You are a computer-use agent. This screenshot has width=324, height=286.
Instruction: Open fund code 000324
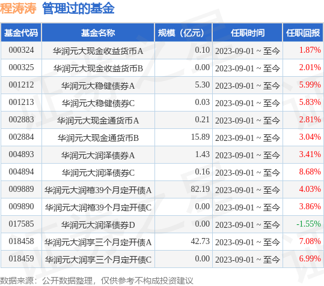[x=21, y=50]
